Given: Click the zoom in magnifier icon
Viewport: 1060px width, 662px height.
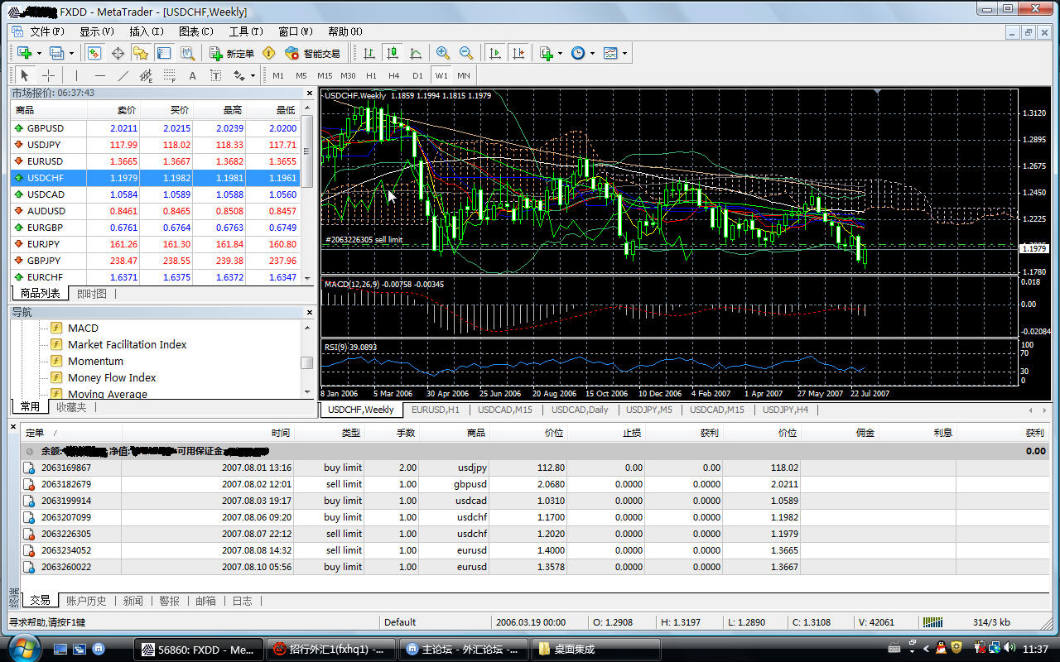Looking at the screenshot, I should [x=443, y=53].
